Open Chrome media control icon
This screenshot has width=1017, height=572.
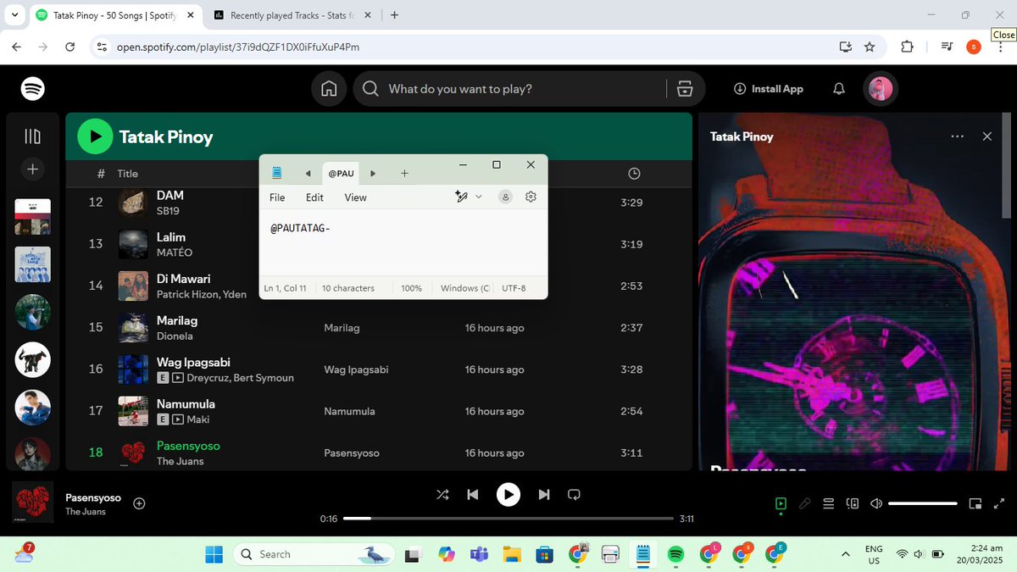(x=947, y=47)
